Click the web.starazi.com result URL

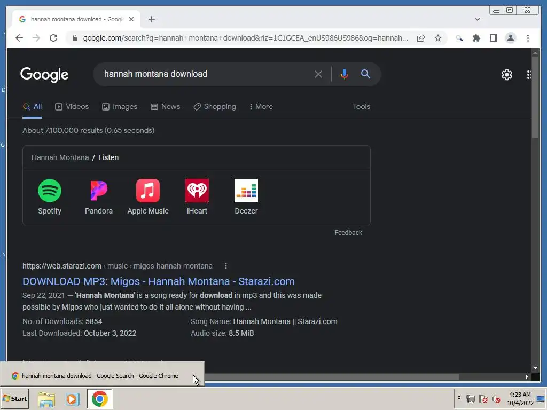[117, 266]
